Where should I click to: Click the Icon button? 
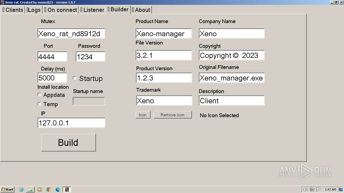pyautogui.click(x=143, y=115)
